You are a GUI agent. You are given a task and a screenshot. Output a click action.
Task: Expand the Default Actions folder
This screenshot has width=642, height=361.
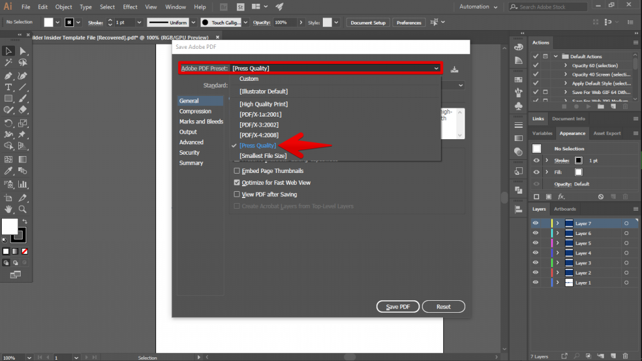[555, 56]
